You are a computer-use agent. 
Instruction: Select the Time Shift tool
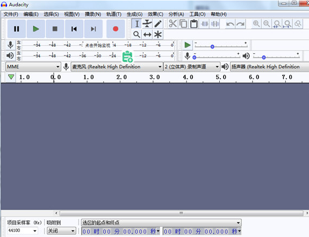pyautogui.click(x=147, y=34)
